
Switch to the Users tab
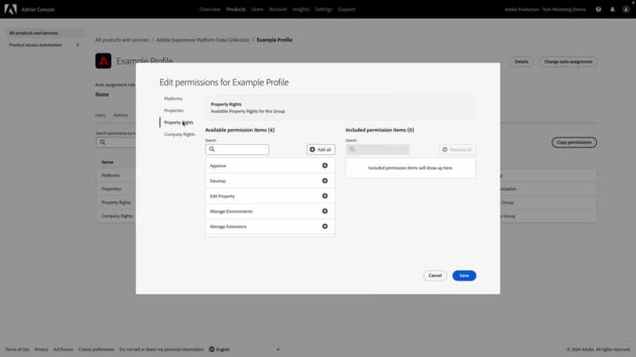point(100,115)
